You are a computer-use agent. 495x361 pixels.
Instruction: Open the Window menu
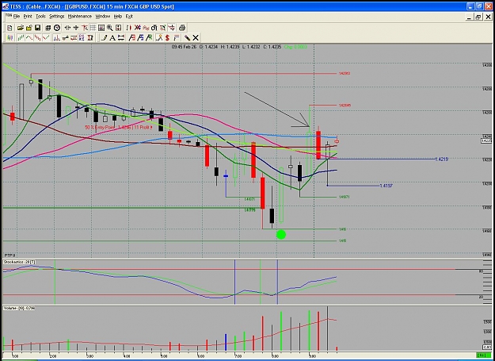coord(103,16)
